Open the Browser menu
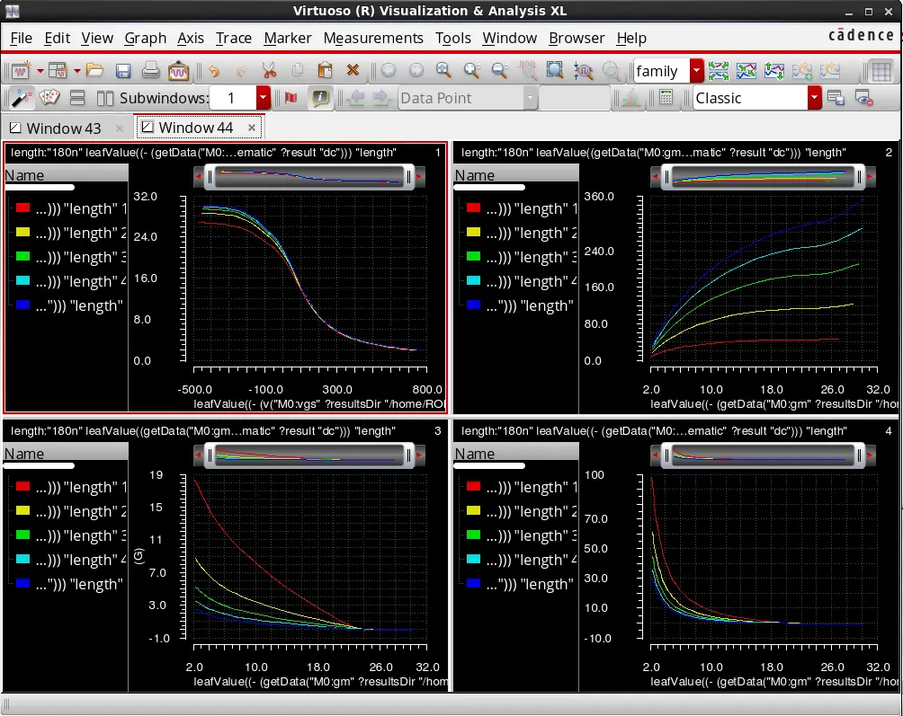Viewport: 903px width, 716px height. coord(577,38)
